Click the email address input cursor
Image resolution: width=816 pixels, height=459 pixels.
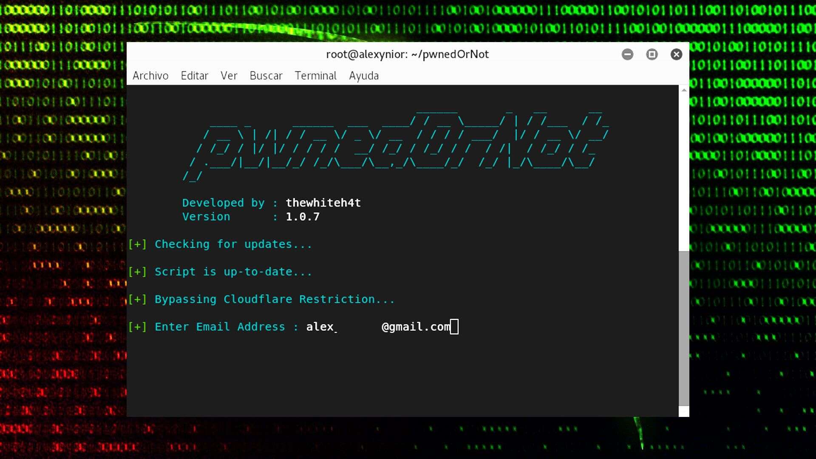tap(456, 326)
